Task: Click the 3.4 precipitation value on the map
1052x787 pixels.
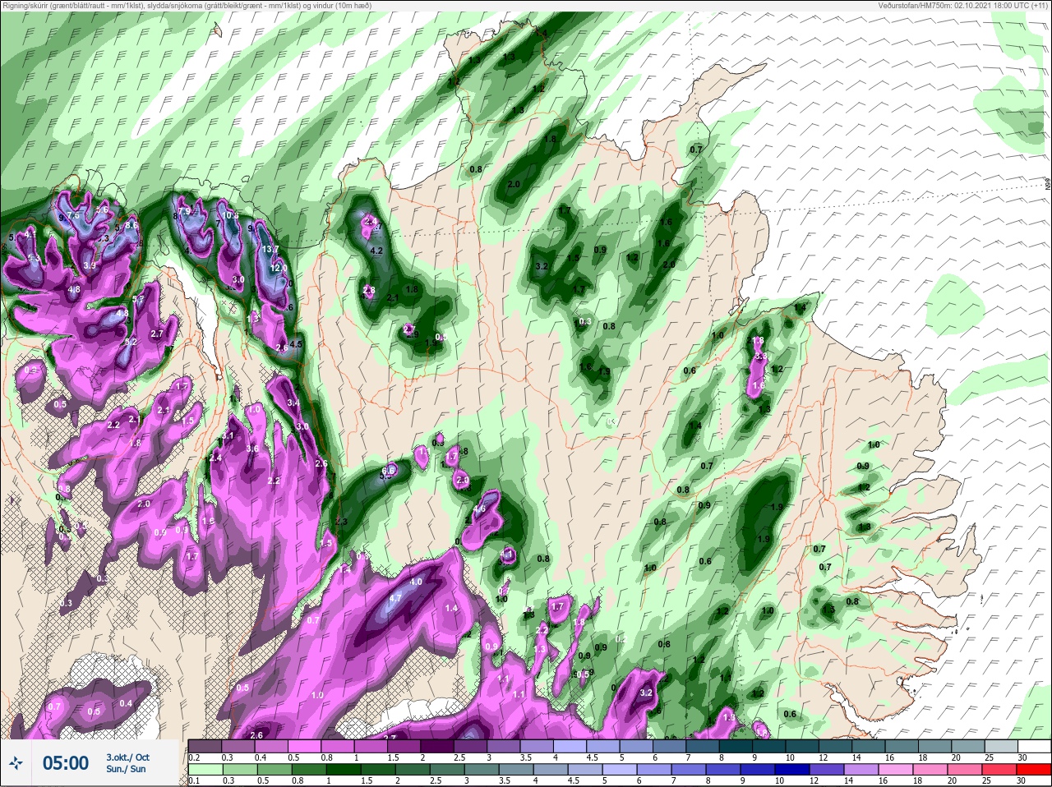Action: pos(294,403)
